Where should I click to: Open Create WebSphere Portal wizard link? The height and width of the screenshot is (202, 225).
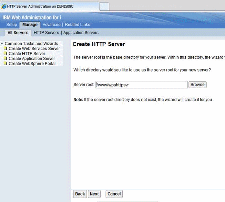[32, 64]
